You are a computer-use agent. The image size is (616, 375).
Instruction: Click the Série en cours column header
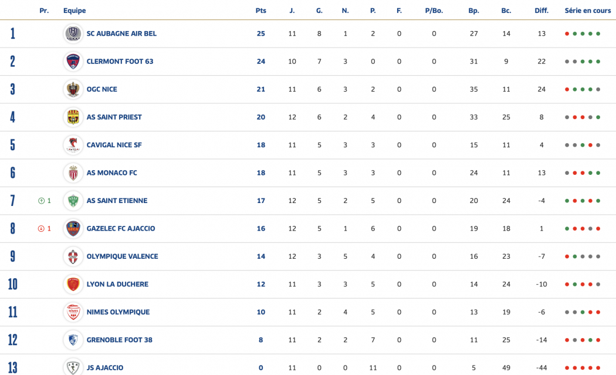(x=588, y=11)
